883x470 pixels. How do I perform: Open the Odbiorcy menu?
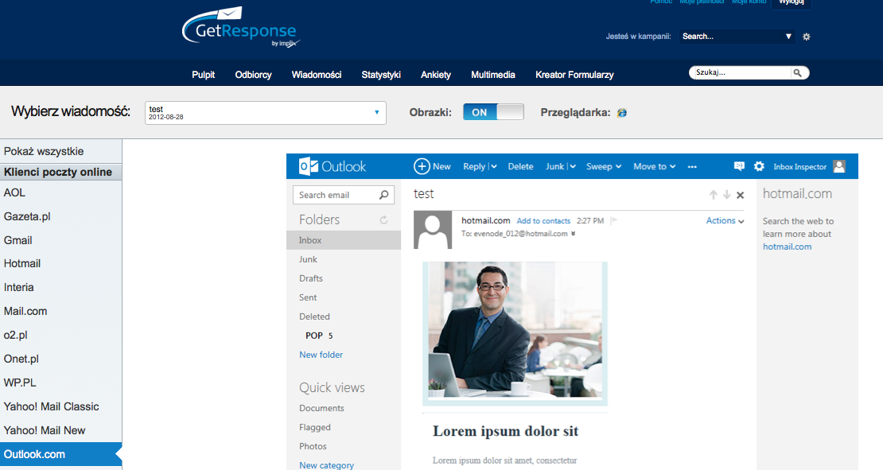(x=254, y=75)
